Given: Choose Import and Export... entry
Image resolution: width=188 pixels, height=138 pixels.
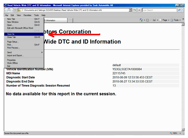Looking at the screenshot, I should tap(24, 55).
